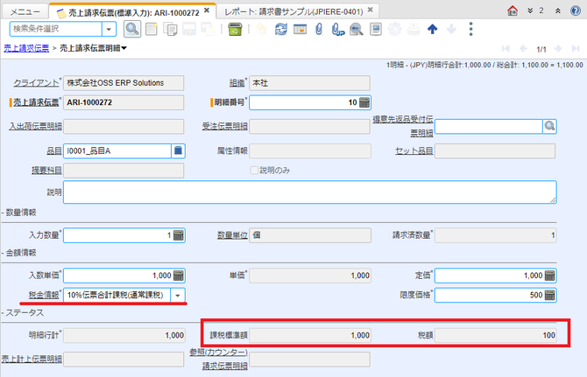This screenshot has width=587, height=377.
Task: Close the レポート 請求書サンプル tab
Action: [x=371, y=10]
